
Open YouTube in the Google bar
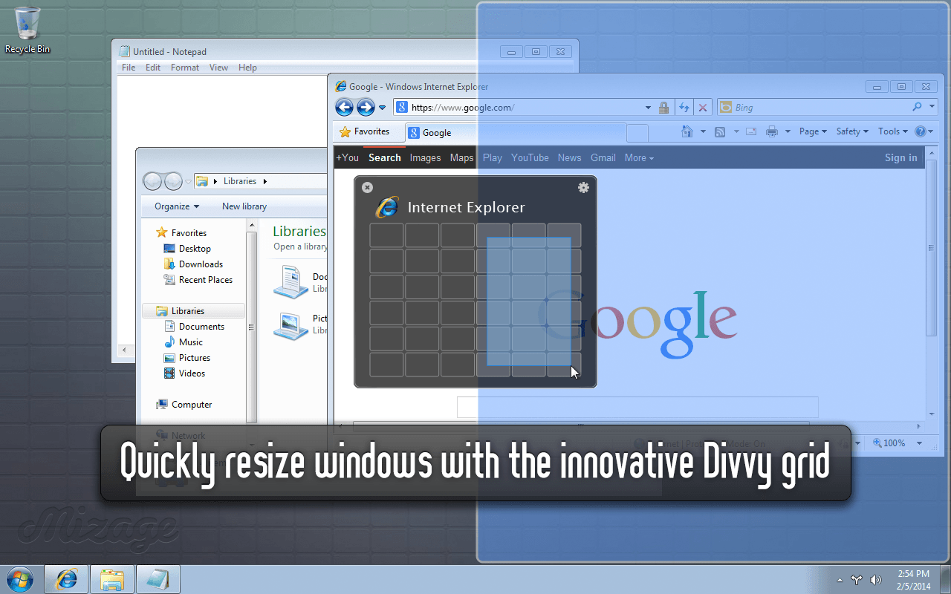click(530, 157)
